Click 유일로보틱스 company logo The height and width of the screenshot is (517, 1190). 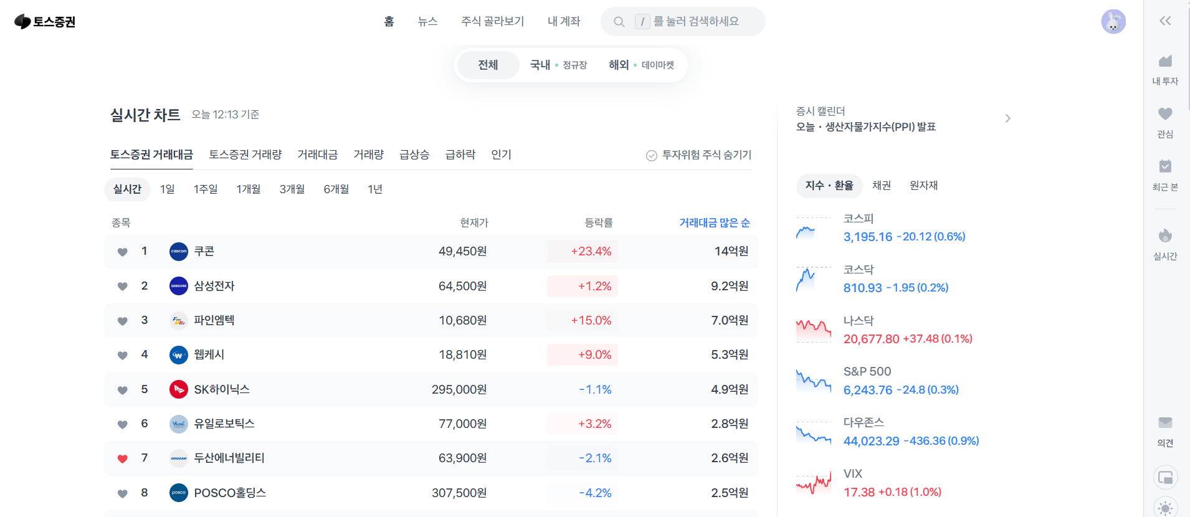pos(179,424)
